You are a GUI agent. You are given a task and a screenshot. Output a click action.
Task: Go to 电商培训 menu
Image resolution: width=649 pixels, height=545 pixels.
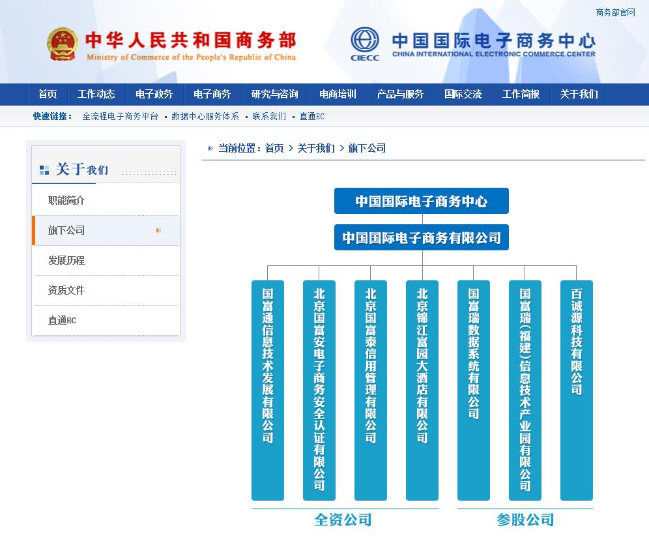[x=338, y=95]
